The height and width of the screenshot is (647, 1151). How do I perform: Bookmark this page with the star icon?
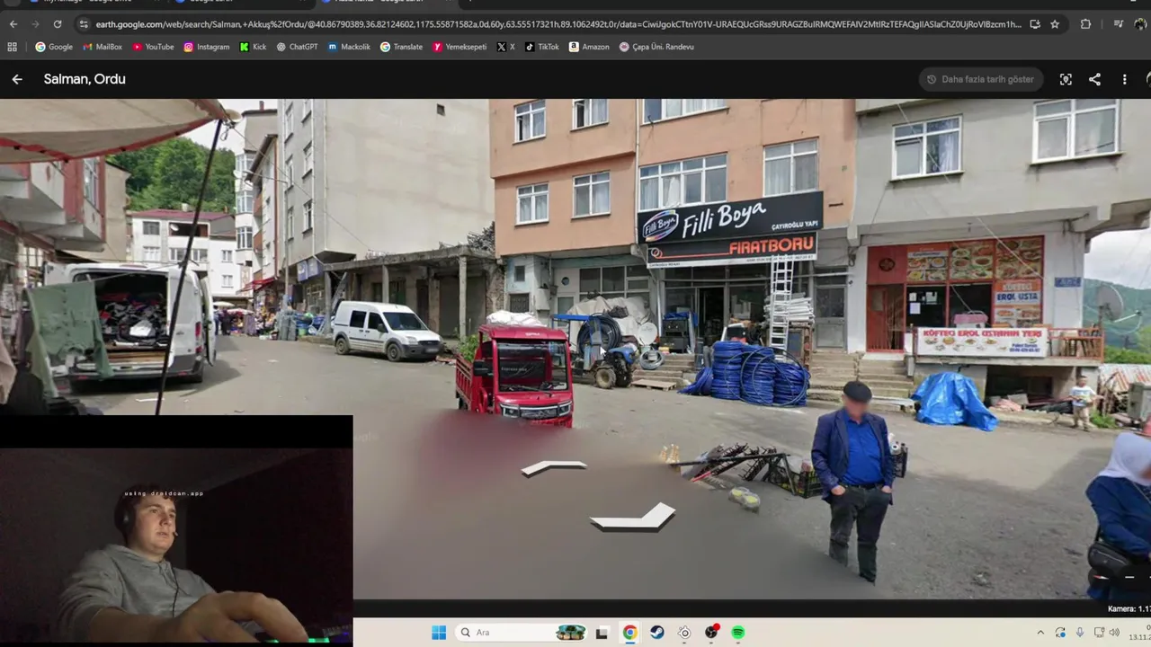(1055, 24)
